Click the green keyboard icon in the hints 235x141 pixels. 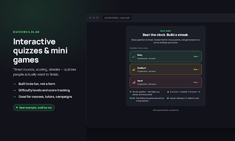168,98
